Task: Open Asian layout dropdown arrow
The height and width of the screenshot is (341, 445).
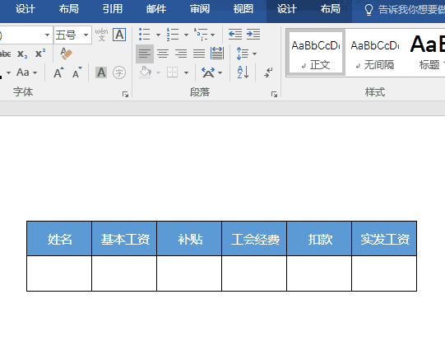Action: pos(220,73)
